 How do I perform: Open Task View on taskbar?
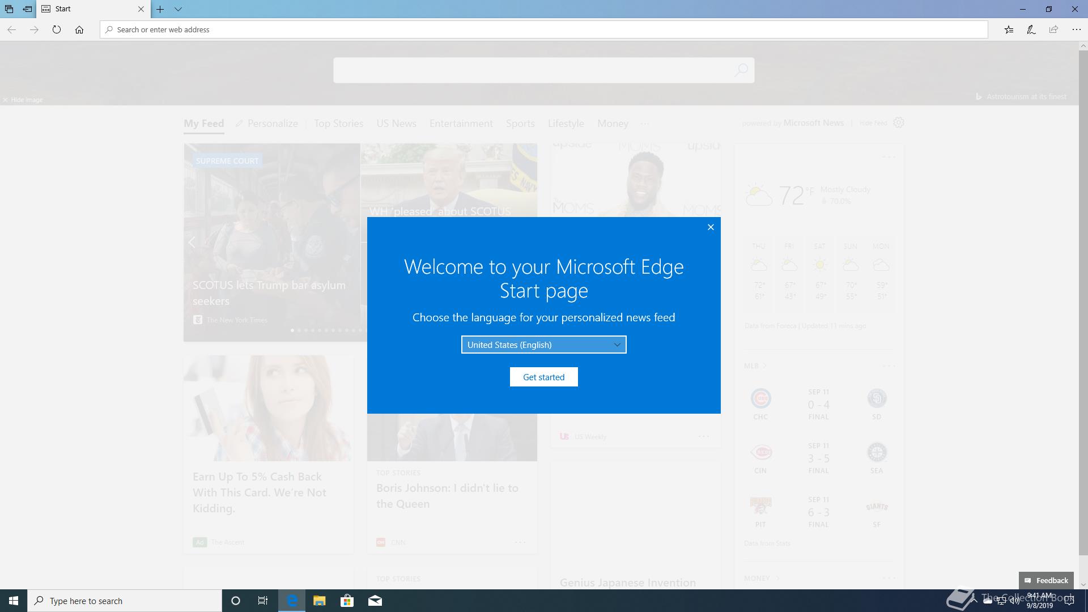pos(263,601)
